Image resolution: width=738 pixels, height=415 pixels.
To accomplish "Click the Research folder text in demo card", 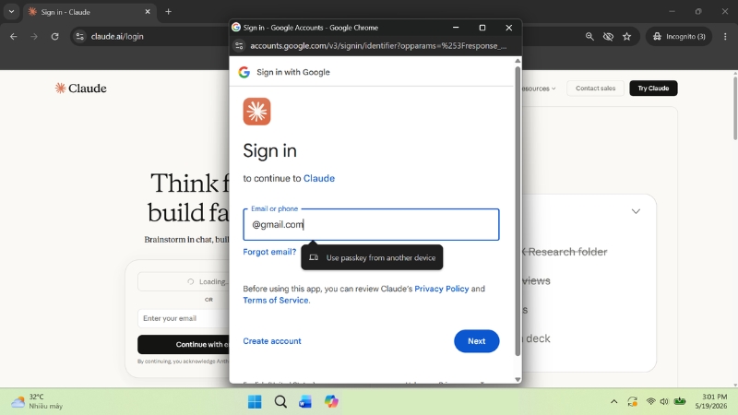I will click(x=567, y=252).
